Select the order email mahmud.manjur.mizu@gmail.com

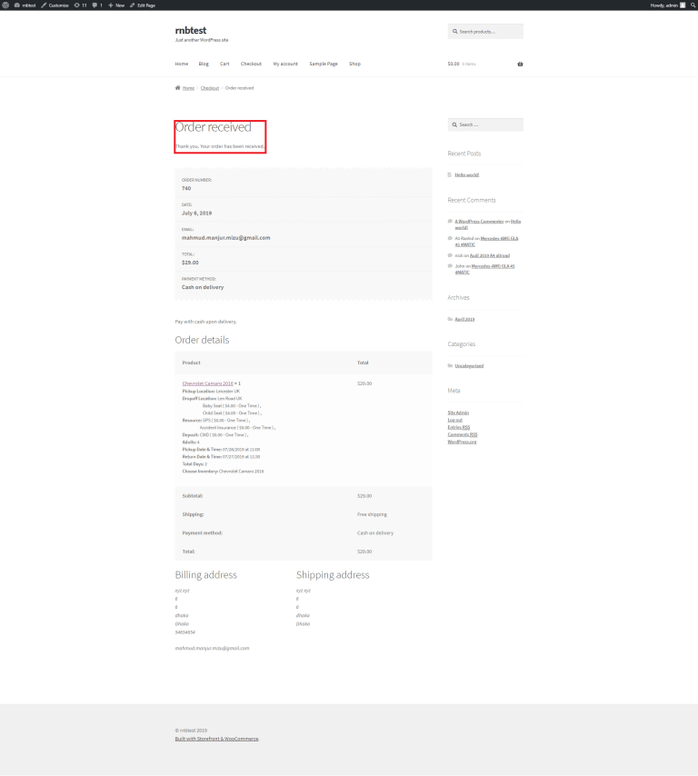pyautogui.click(x=225, y=237)
